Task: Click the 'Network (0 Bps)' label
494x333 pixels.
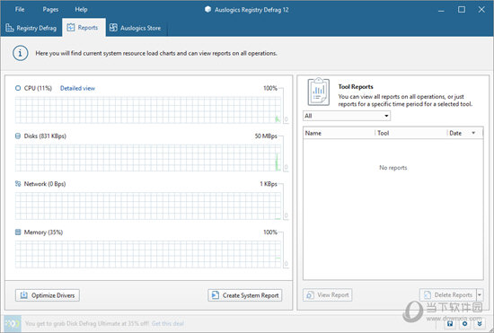Action: [45, 184]
